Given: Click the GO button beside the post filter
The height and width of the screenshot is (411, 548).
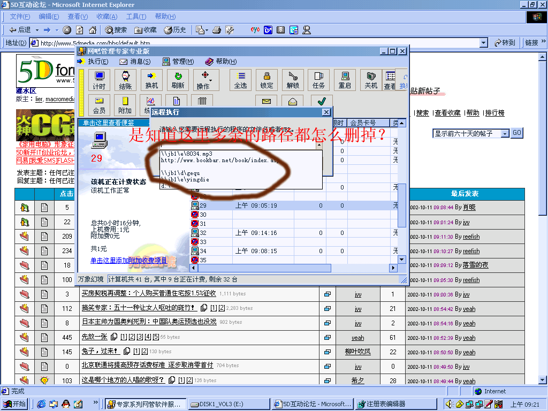Looking at the screenshot, I should pyautogui.click(x=516, y=133).
